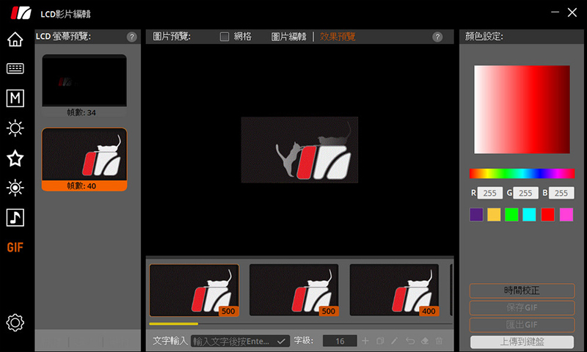The width and height of the screenshot is (587, 352).
Task: Click the 匯出GIF button
Action: [x=522, y=325]
